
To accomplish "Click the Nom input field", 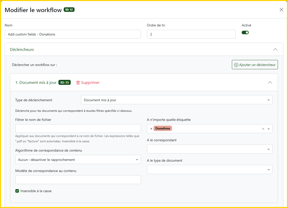I will (x=73, y=34).
